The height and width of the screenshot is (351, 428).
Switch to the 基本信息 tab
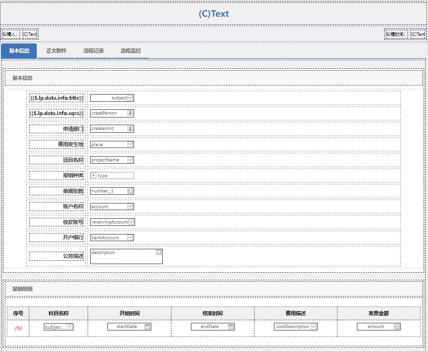(19, 51)
